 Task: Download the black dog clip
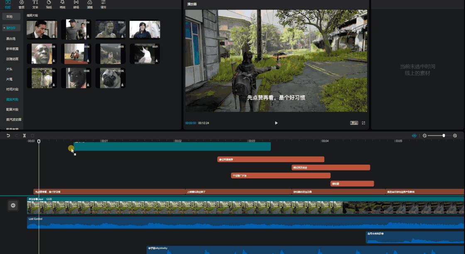point(88,85)
